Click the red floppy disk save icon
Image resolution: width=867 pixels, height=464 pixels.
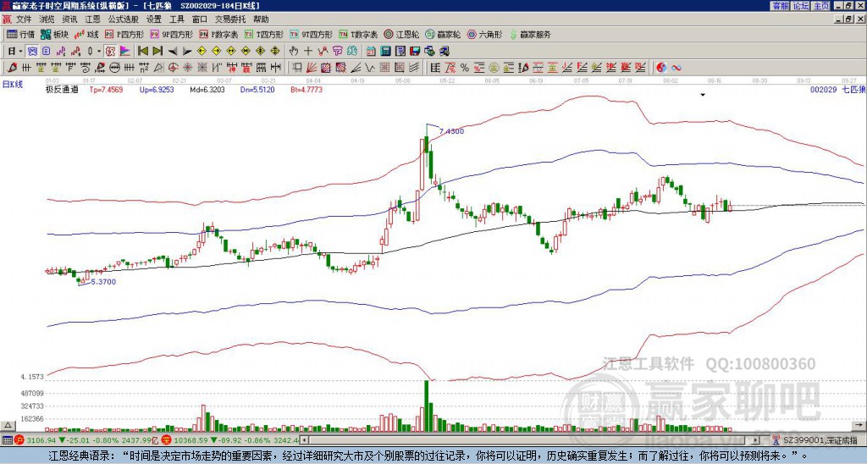415,52
